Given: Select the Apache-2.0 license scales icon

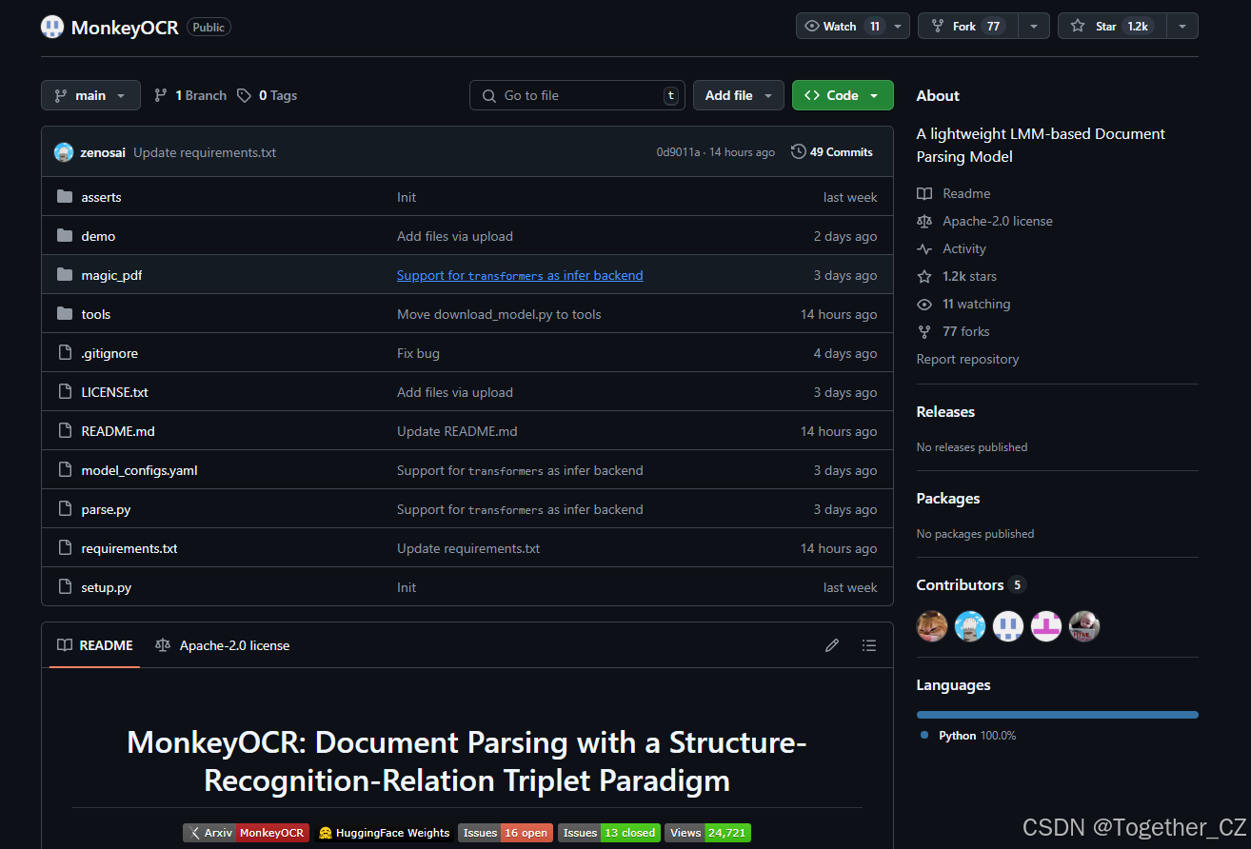Looking at the screenshot, I should coord(924,221).
